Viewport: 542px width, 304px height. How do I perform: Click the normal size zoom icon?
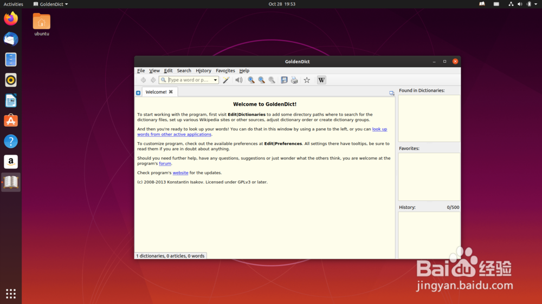point(272,80)
